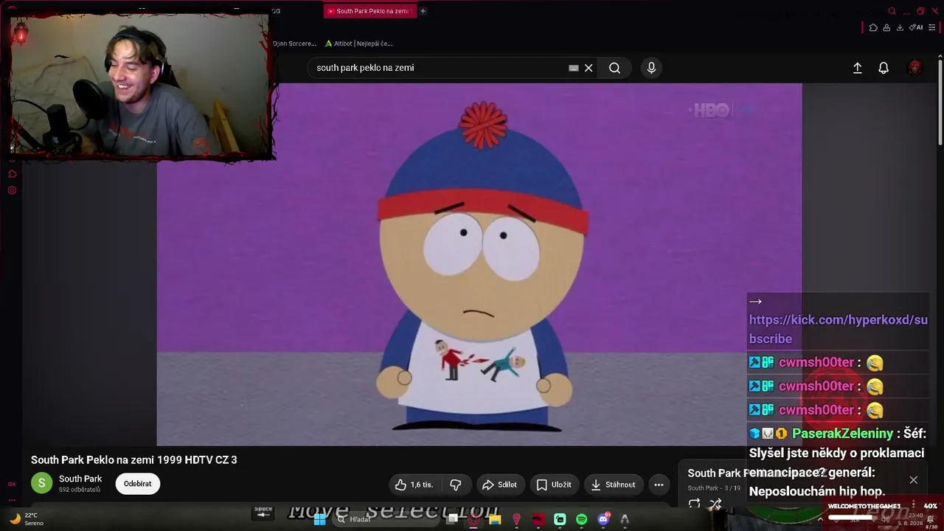This screenshot has height=531, width=944.
Task: Start voice search with the microphone icon
Action: pos(651,68)
